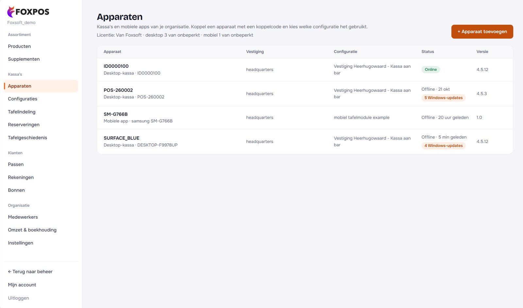The image size is (523, 308).
Task: Click the Apparaat column header
Action: click(x=112, y=52)
